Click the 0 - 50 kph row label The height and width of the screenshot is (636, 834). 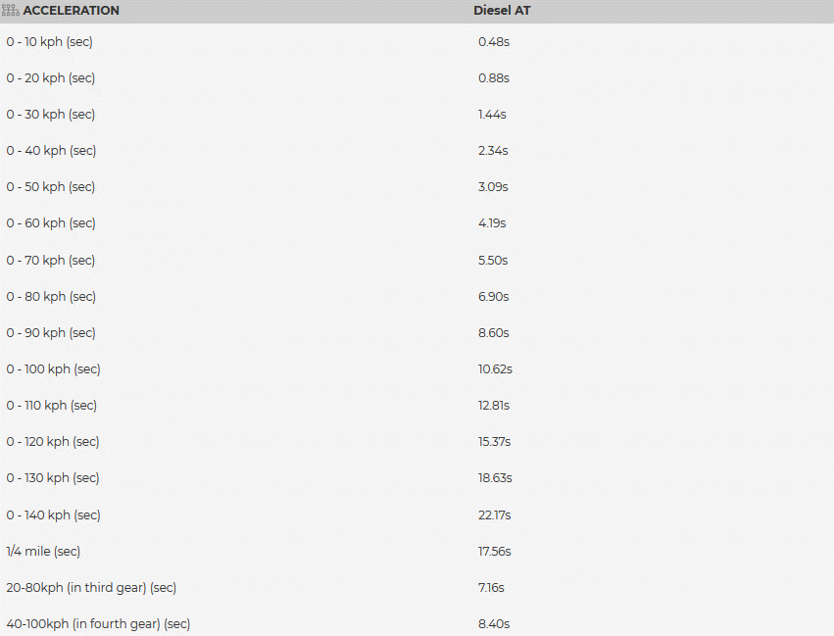[x=51, y=187]
